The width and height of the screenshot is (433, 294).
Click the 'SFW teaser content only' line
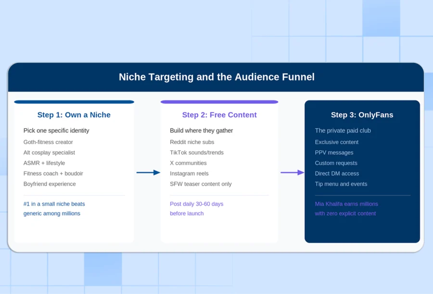click(201, 184)
